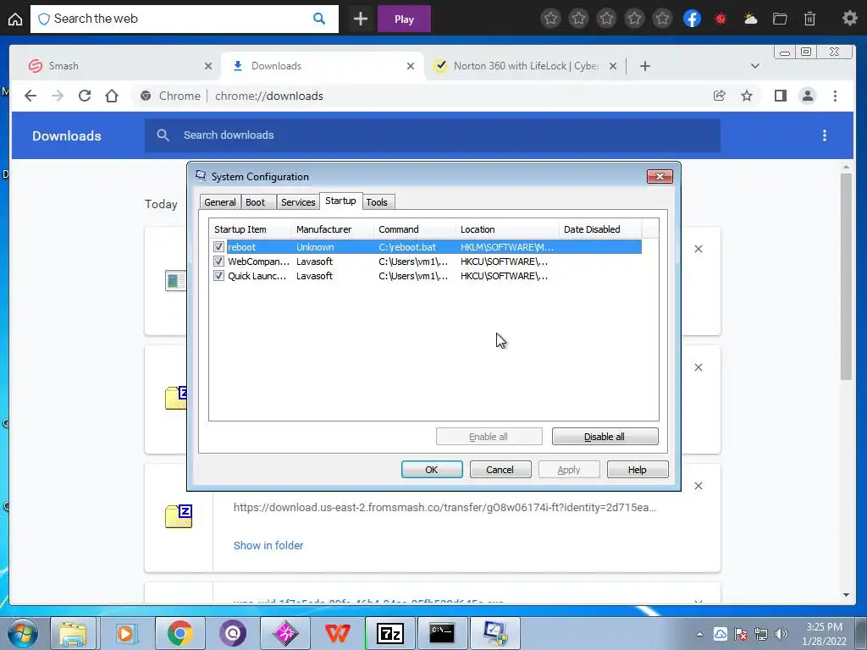
Task: Sort by the Date Disabled column header
Action: pos(600,229)
